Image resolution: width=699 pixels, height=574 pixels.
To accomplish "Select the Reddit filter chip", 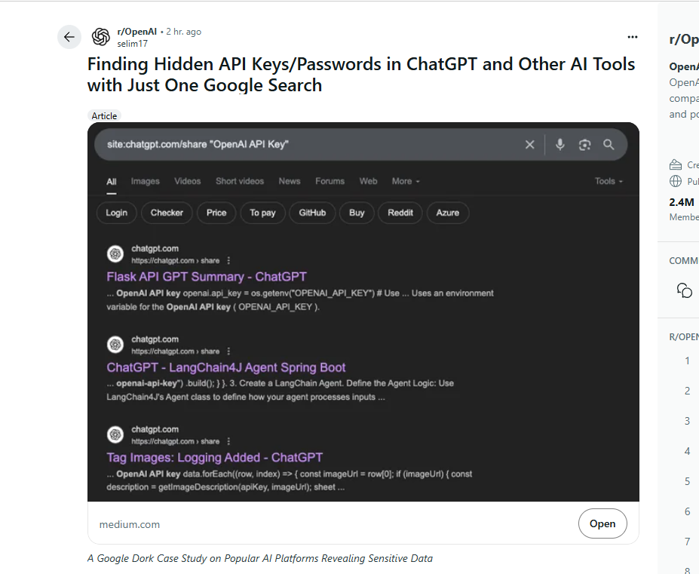I will click(x=400, y=213).
